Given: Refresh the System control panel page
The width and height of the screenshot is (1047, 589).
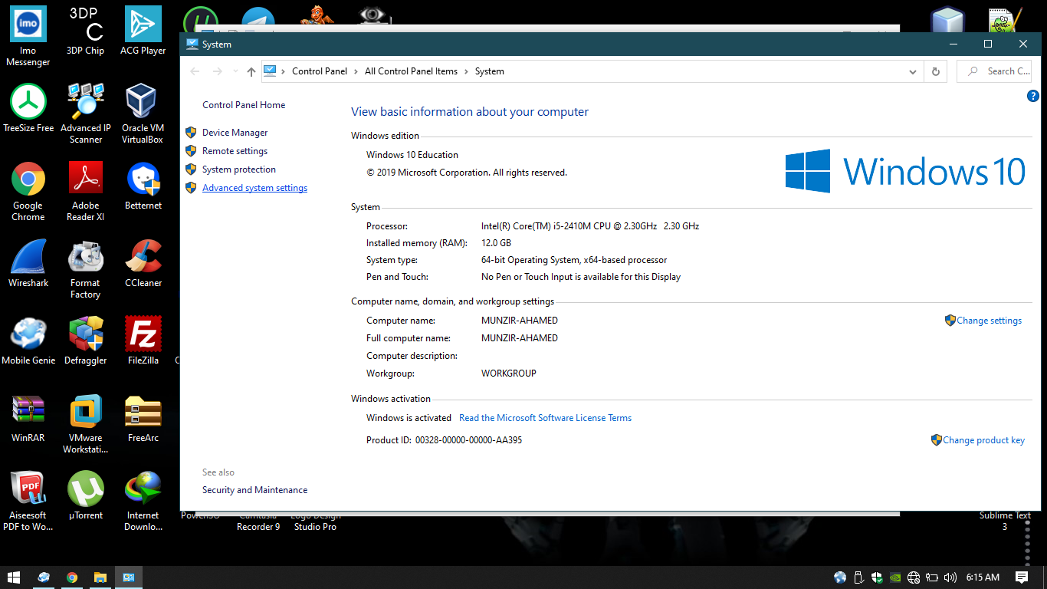Looking at the screenshot, I should [935, 71].
